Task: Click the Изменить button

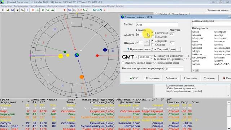Action: pos(190,78)
